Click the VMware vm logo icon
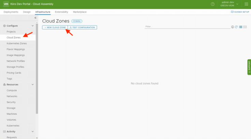This screenshot has width=251, height=139. click(x=6, y=4)
